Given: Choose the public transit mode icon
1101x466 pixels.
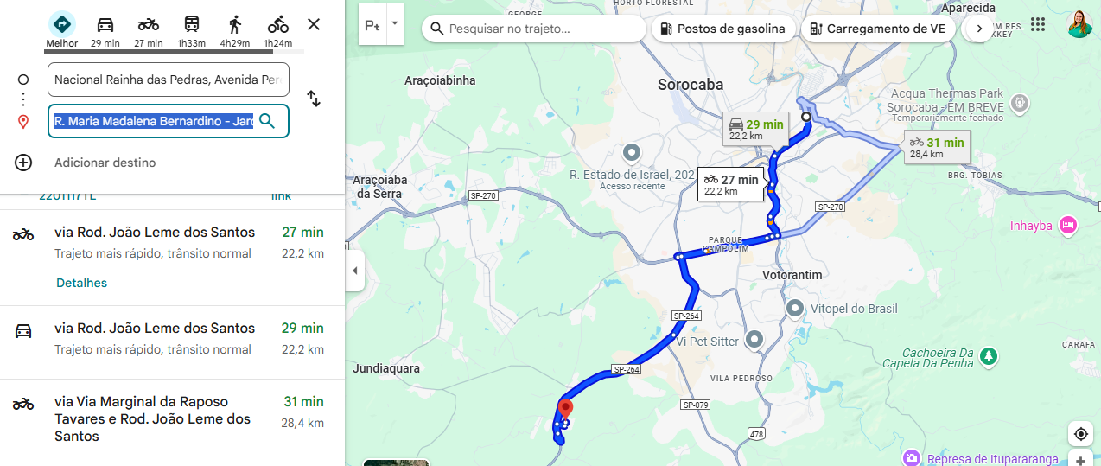Looking at the screenshot, I should coord(192,25).
